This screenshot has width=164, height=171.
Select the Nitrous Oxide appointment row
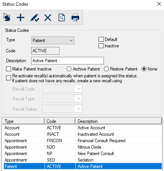[82, 147]
